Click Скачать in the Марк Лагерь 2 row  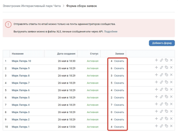(x=119, y=119)
